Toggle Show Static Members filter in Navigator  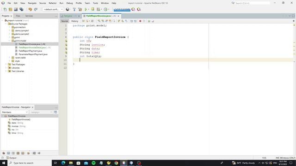[x=13, y=153]
